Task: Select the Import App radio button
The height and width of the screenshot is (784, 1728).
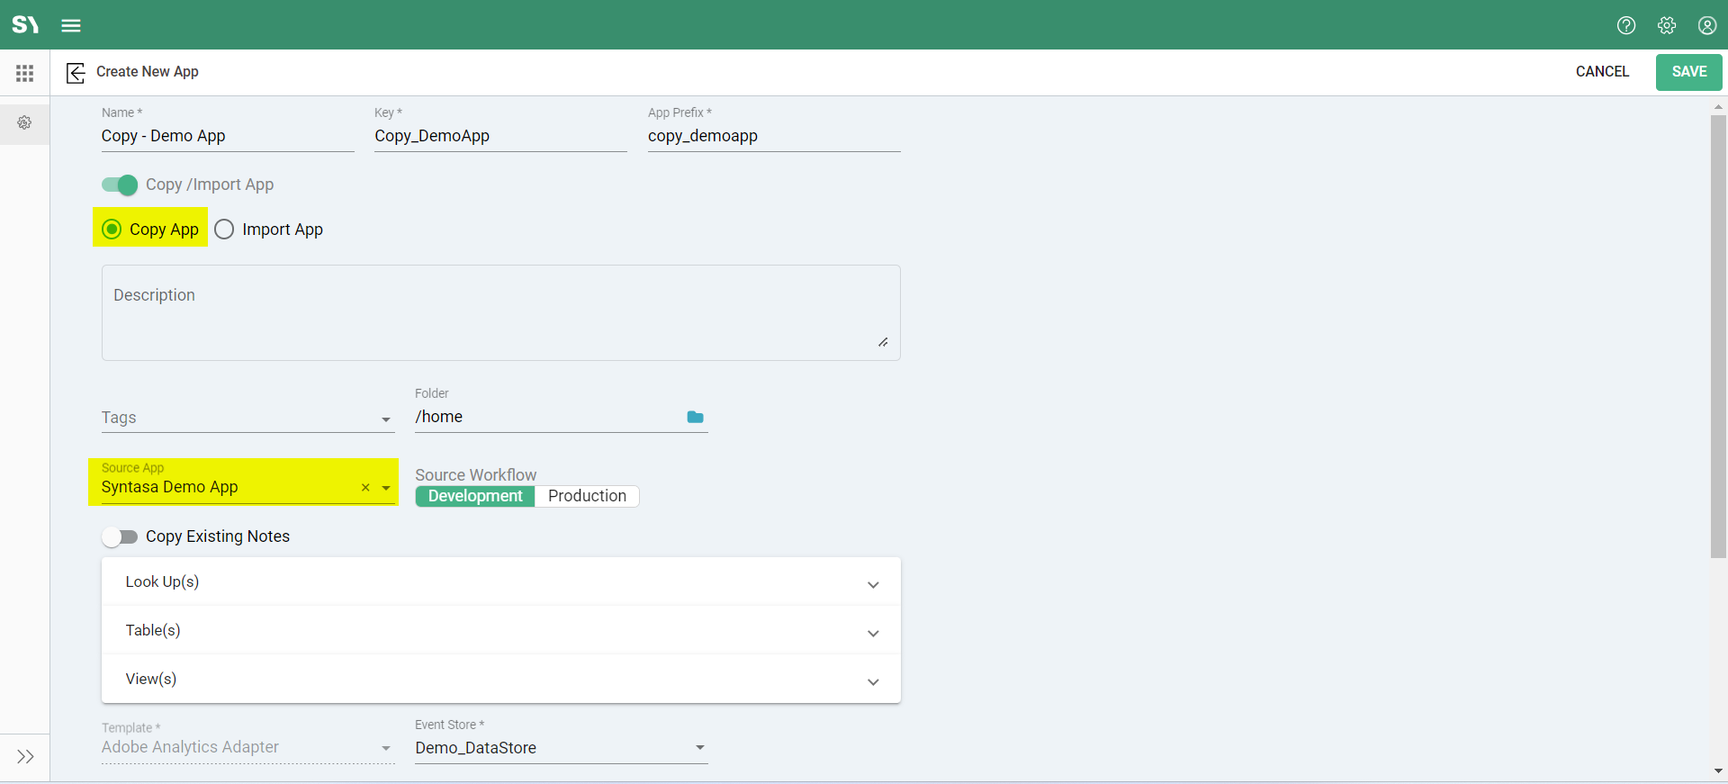Action: (224, 230)
